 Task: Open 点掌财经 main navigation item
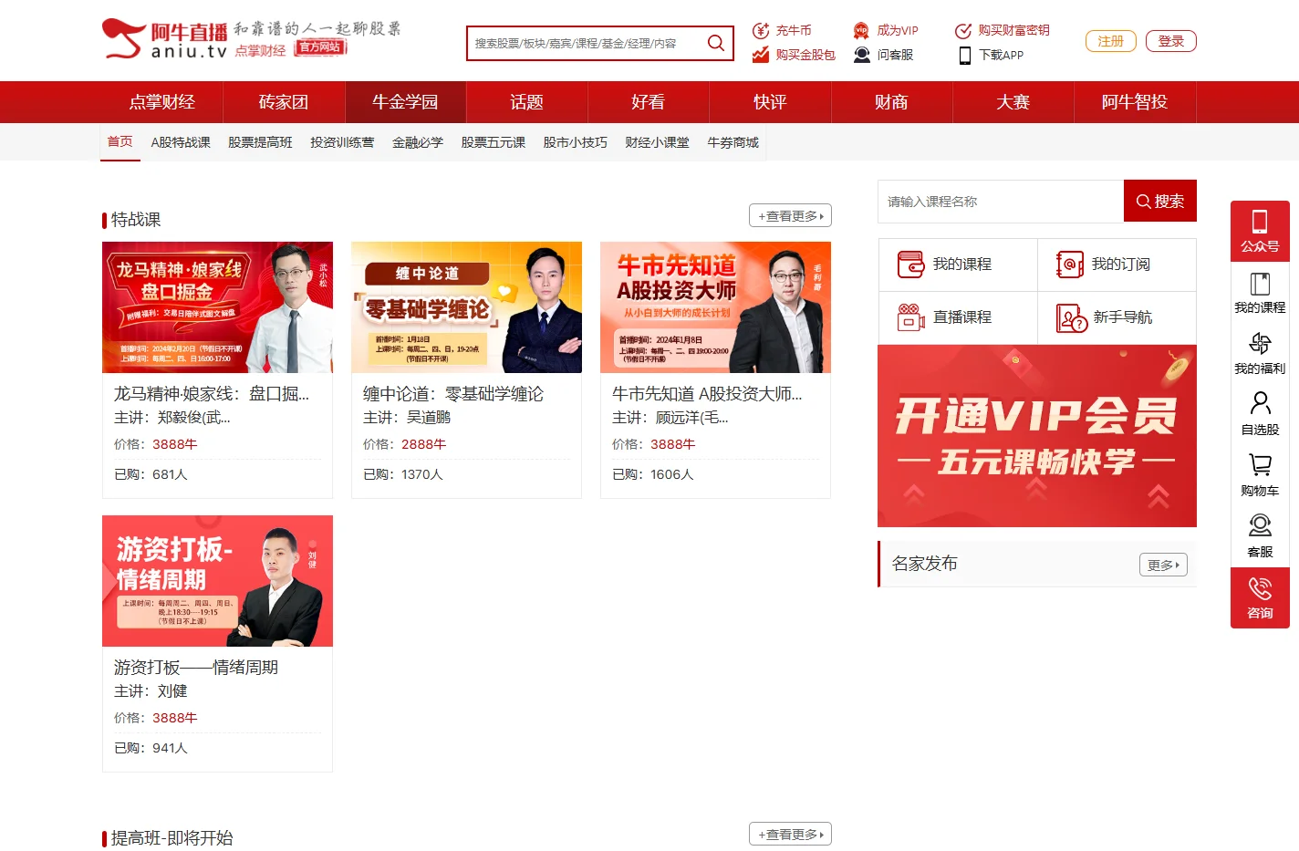click(162, 102)
